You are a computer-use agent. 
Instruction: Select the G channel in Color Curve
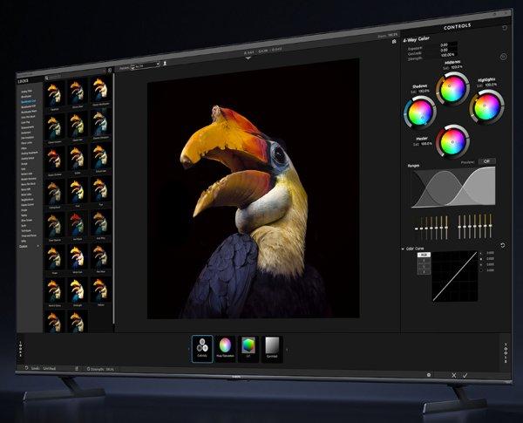point(424,266)
